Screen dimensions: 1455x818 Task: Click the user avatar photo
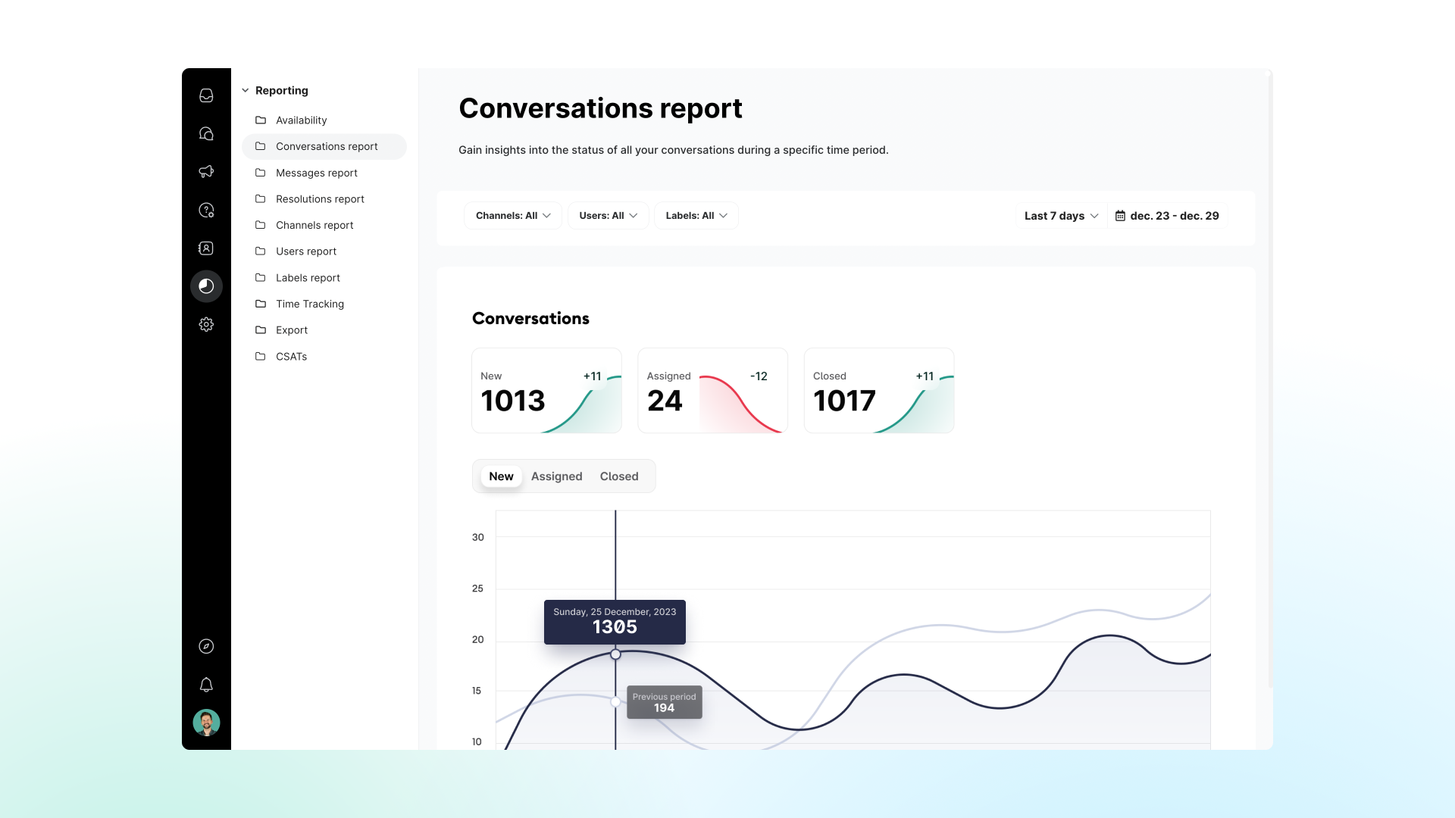coord(206,723)
